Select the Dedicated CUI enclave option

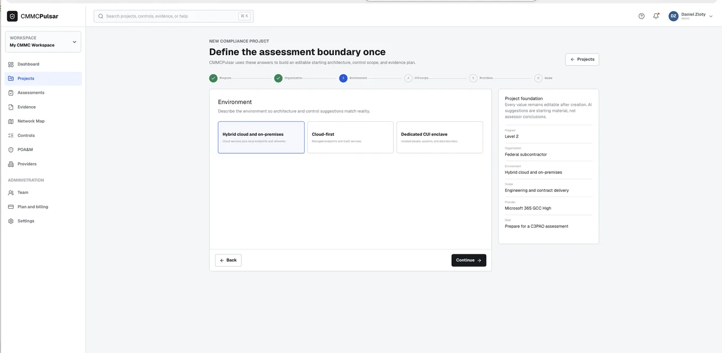click(440, 137)
